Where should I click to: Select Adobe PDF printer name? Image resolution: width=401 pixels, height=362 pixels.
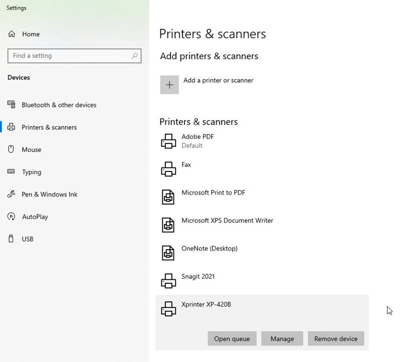197,136
